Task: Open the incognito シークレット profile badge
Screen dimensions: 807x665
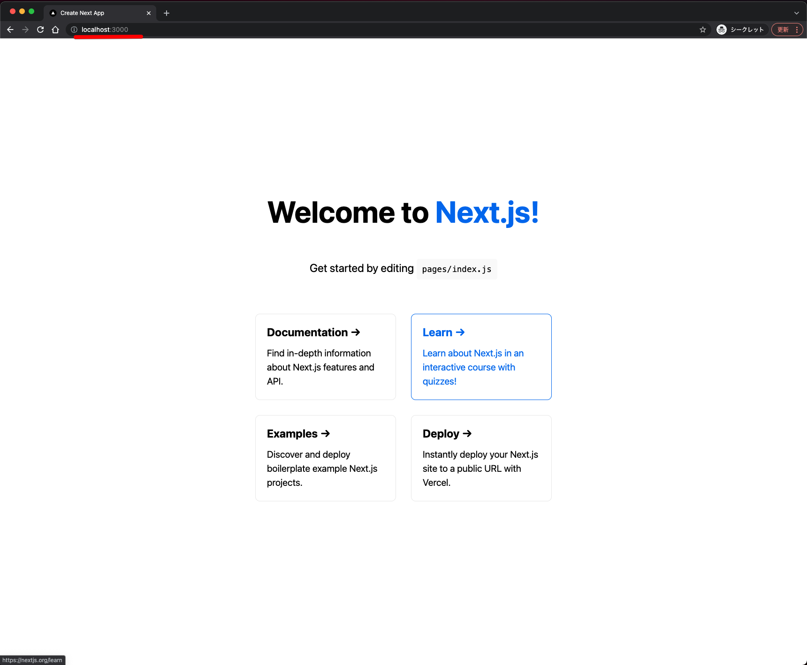Action: [741, 30]
